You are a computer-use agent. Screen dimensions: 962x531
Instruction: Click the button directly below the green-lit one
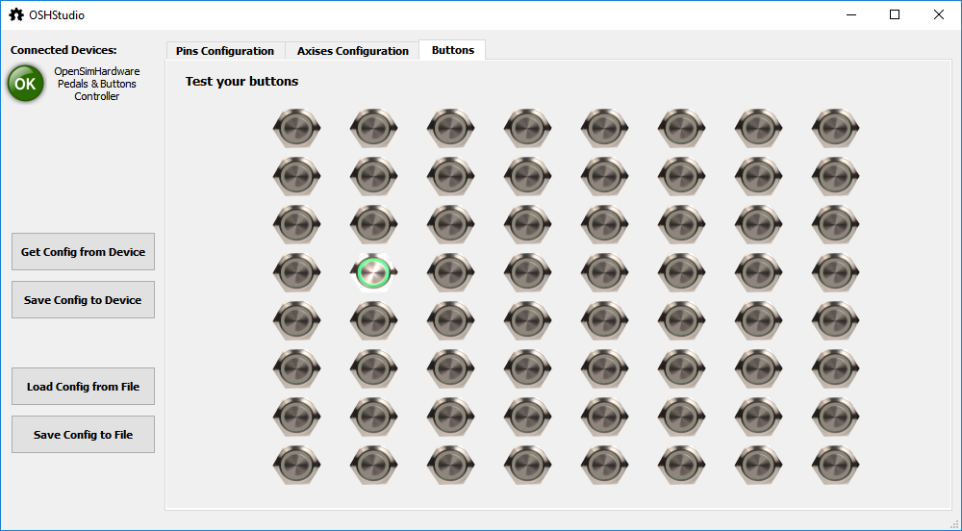373,319
